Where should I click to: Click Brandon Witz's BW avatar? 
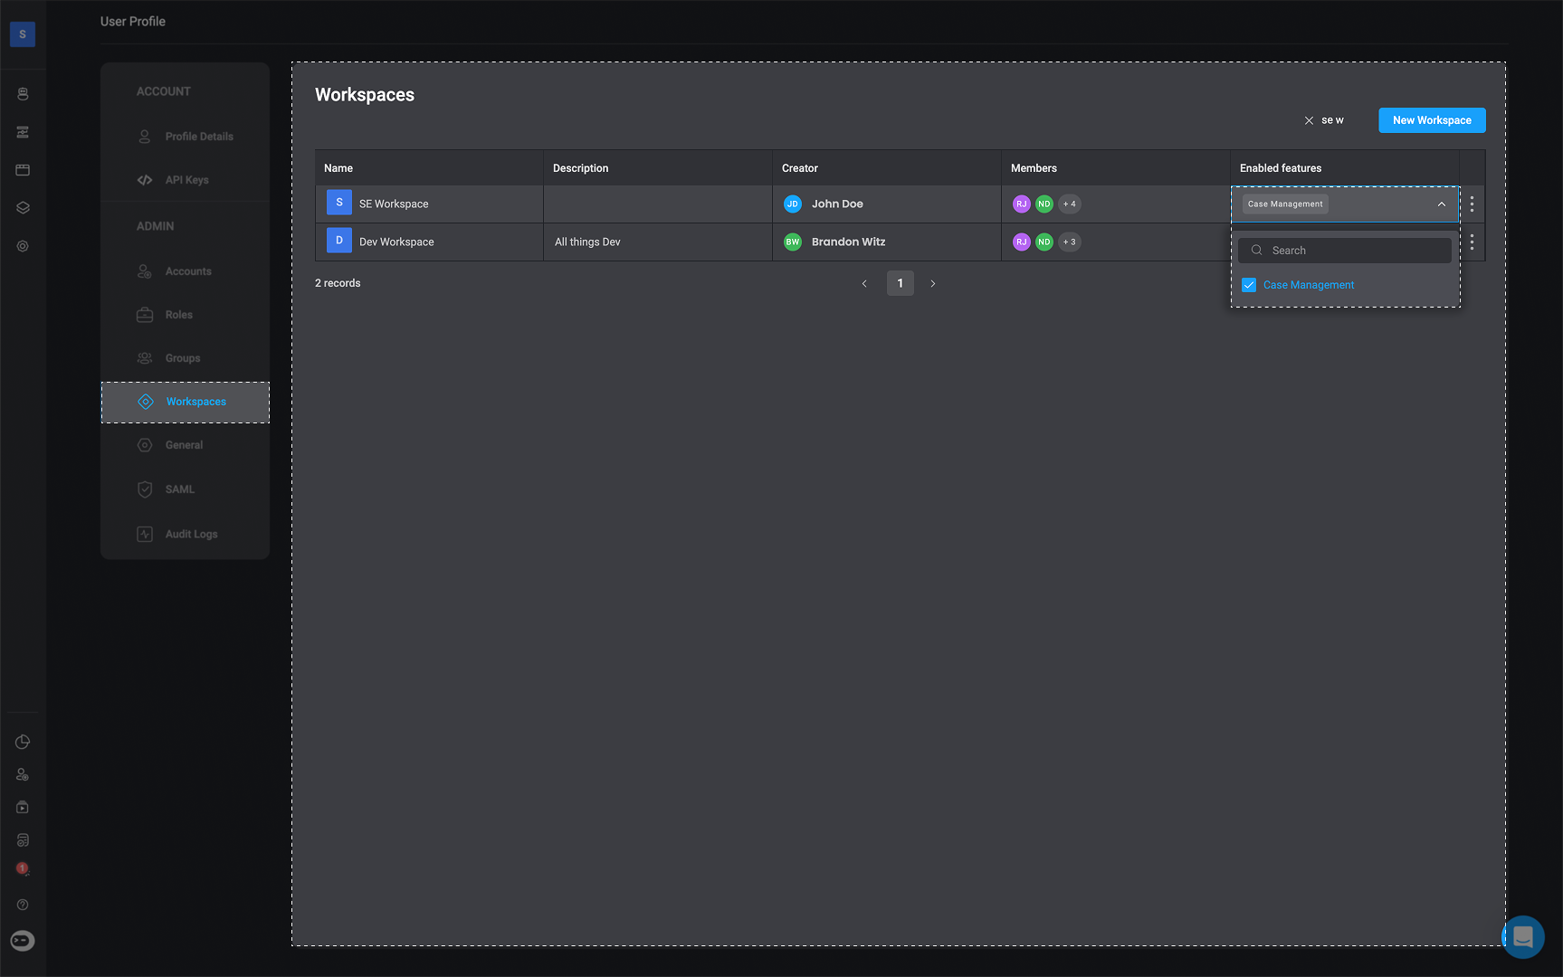pyautogui.click(x=793, y=242)
